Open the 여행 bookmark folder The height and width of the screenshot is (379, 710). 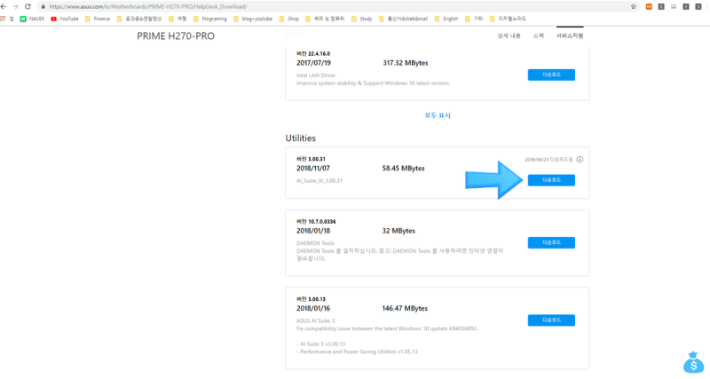coord(178,19)
